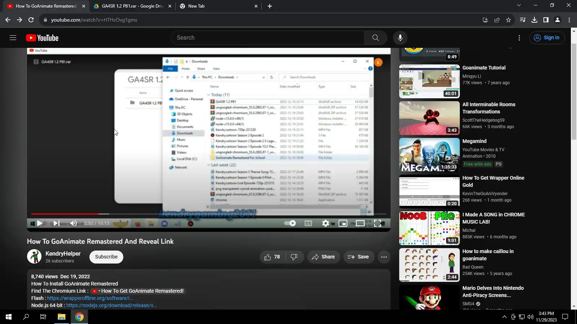Enable theater mode
The image size is (577, 324).
coord(360,223)
